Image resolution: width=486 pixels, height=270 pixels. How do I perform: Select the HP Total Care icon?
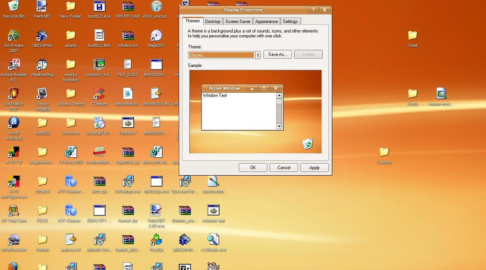(14, 210)
